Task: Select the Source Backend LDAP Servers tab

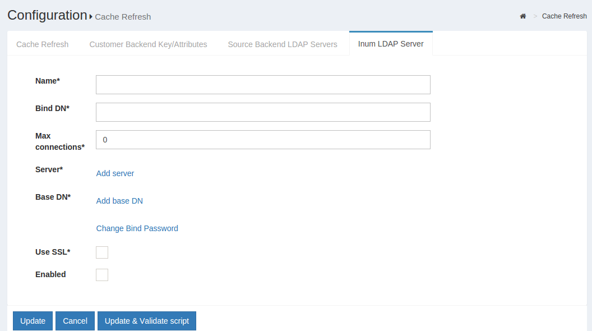Action: coord(282,44)
